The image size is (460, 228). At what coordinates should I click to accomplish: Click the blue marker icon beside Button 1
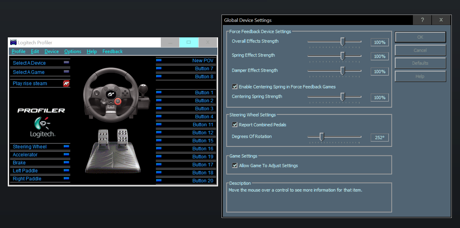[x=159, y=92]
